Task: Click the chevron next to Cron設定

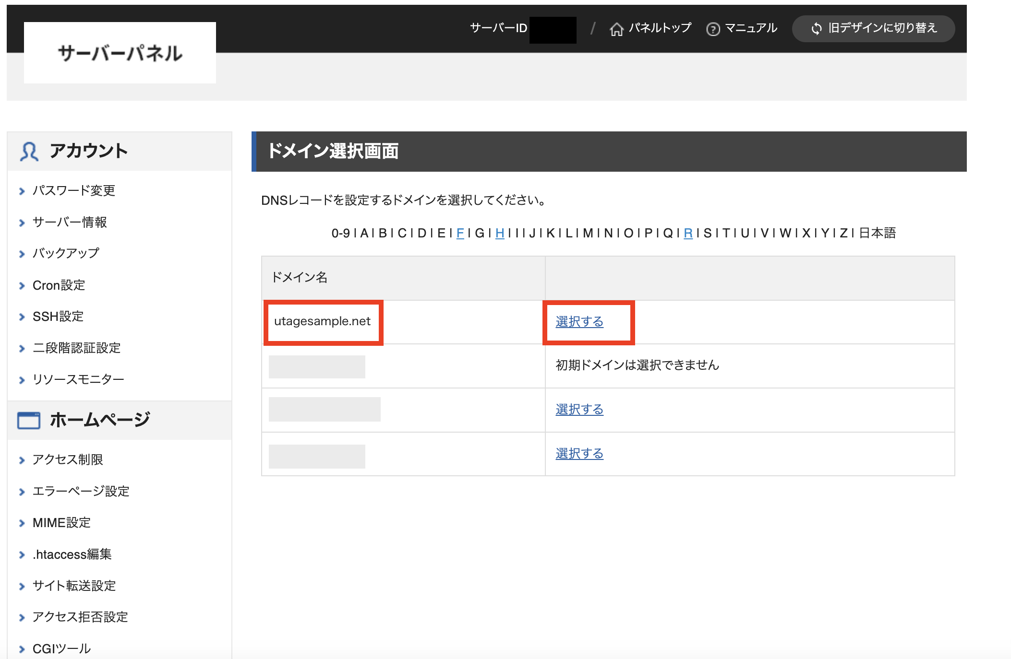Action: (x=22, y=286)
